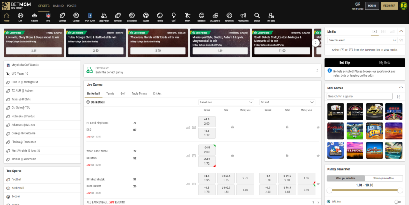Select Odds per selection option
The width and height of the screenshot is (409, 205).
(345, 178)
